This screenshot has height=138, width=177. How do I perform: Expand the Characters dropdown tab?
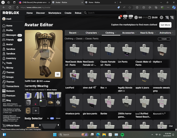[92, 33]
